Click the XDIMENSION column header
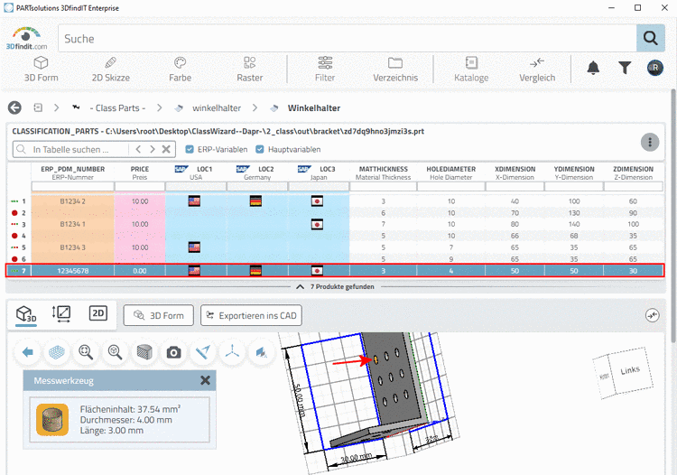677x475 pixels. point(515,172)
